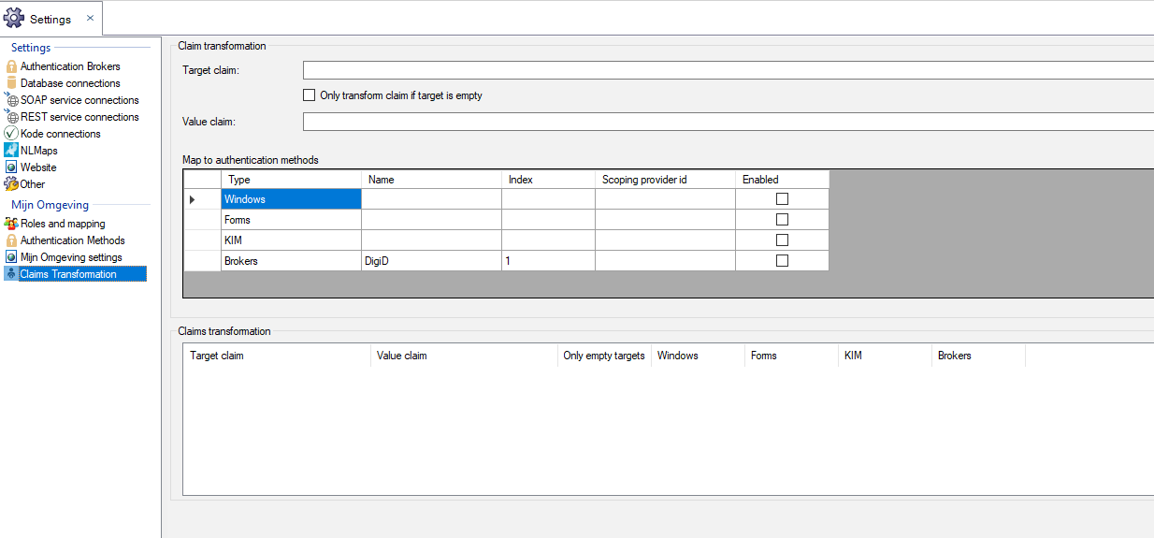Screen dimensions: 1154x538
Task: Click the Forms row Name cell
Action: point(431,220)
